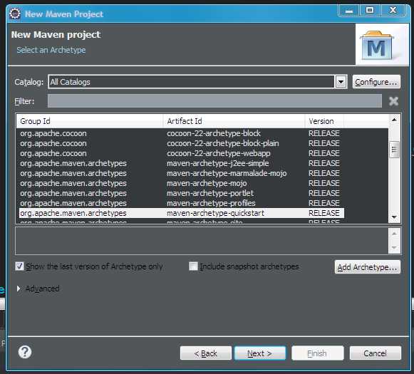
Task: Click archetype list scroll down arrow
Action: (394, 217)
